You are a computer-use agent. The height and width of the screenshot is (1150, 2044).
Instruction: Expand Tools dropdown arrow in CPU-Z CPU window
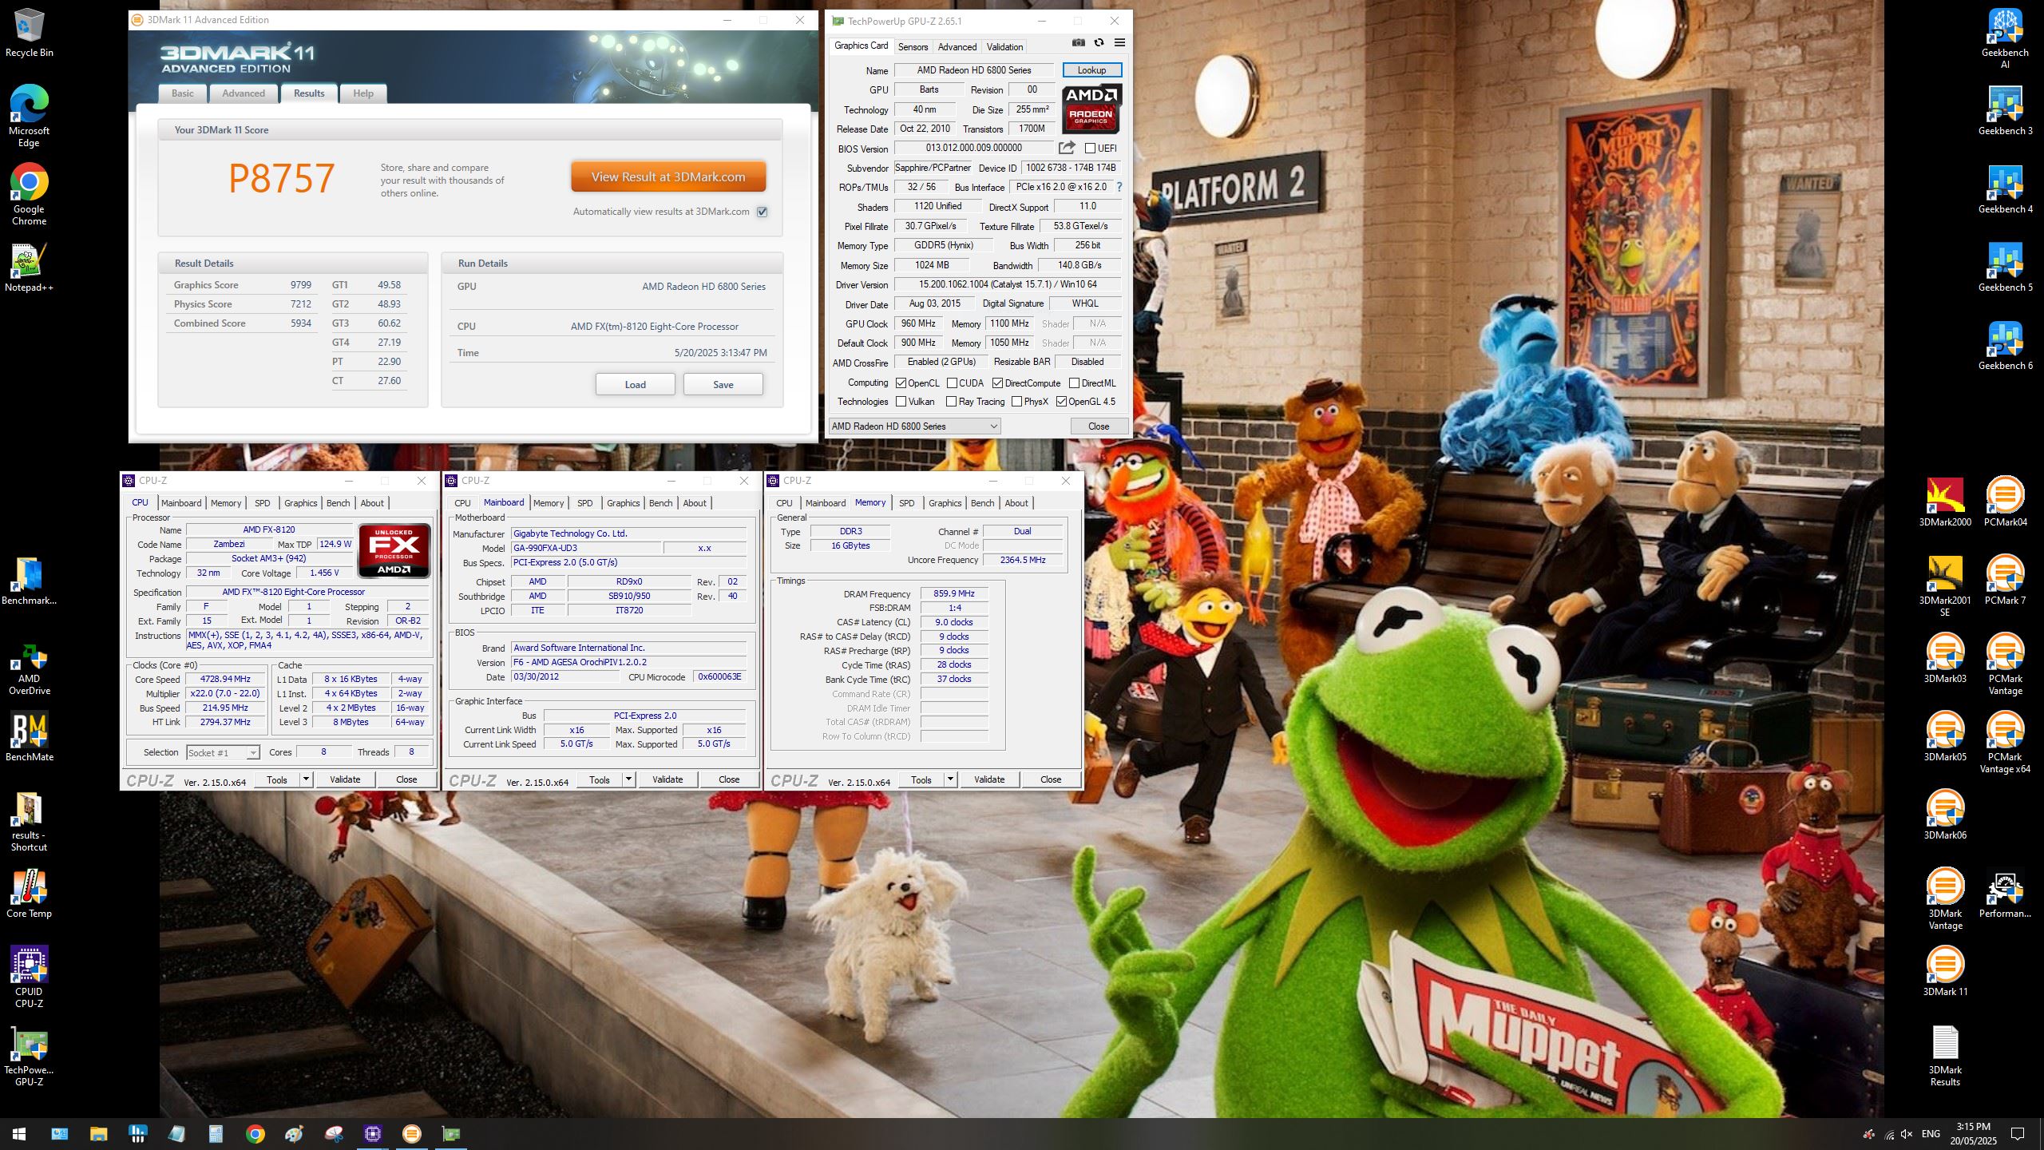(x=305, y=779)
